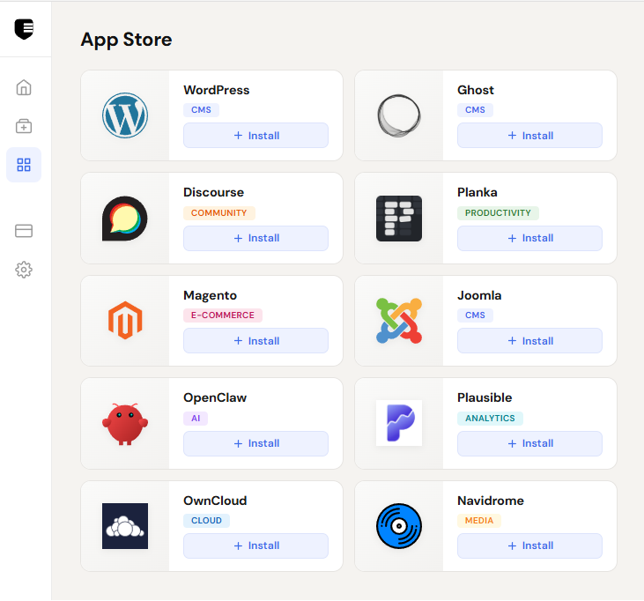This screenshot has height=601, width=644.
Task: Click the Planka title text
Action: [477, 192]
